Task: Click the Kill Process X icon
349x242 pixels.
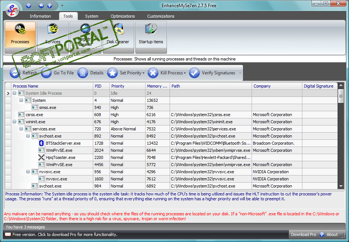Action: point(153,73)
